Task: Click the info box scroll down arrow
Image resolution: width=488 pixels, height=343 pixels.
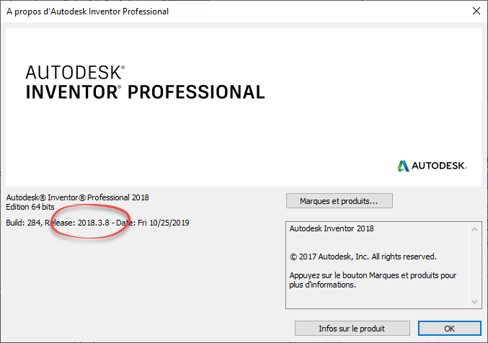Action: [474, 301]
